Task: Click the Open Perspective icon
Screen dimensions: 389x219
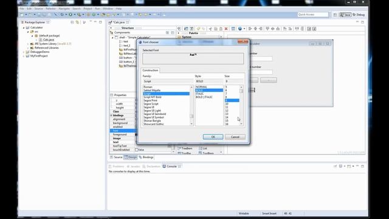Action: click(335, 15)
